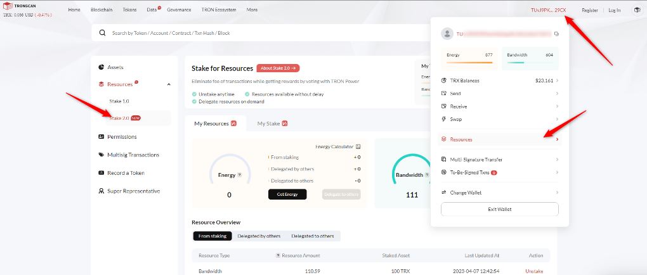The height and width of the screenshot is (275, 647).
Task: Click the Resources layers icon in wallet panel
Action: 443,139
